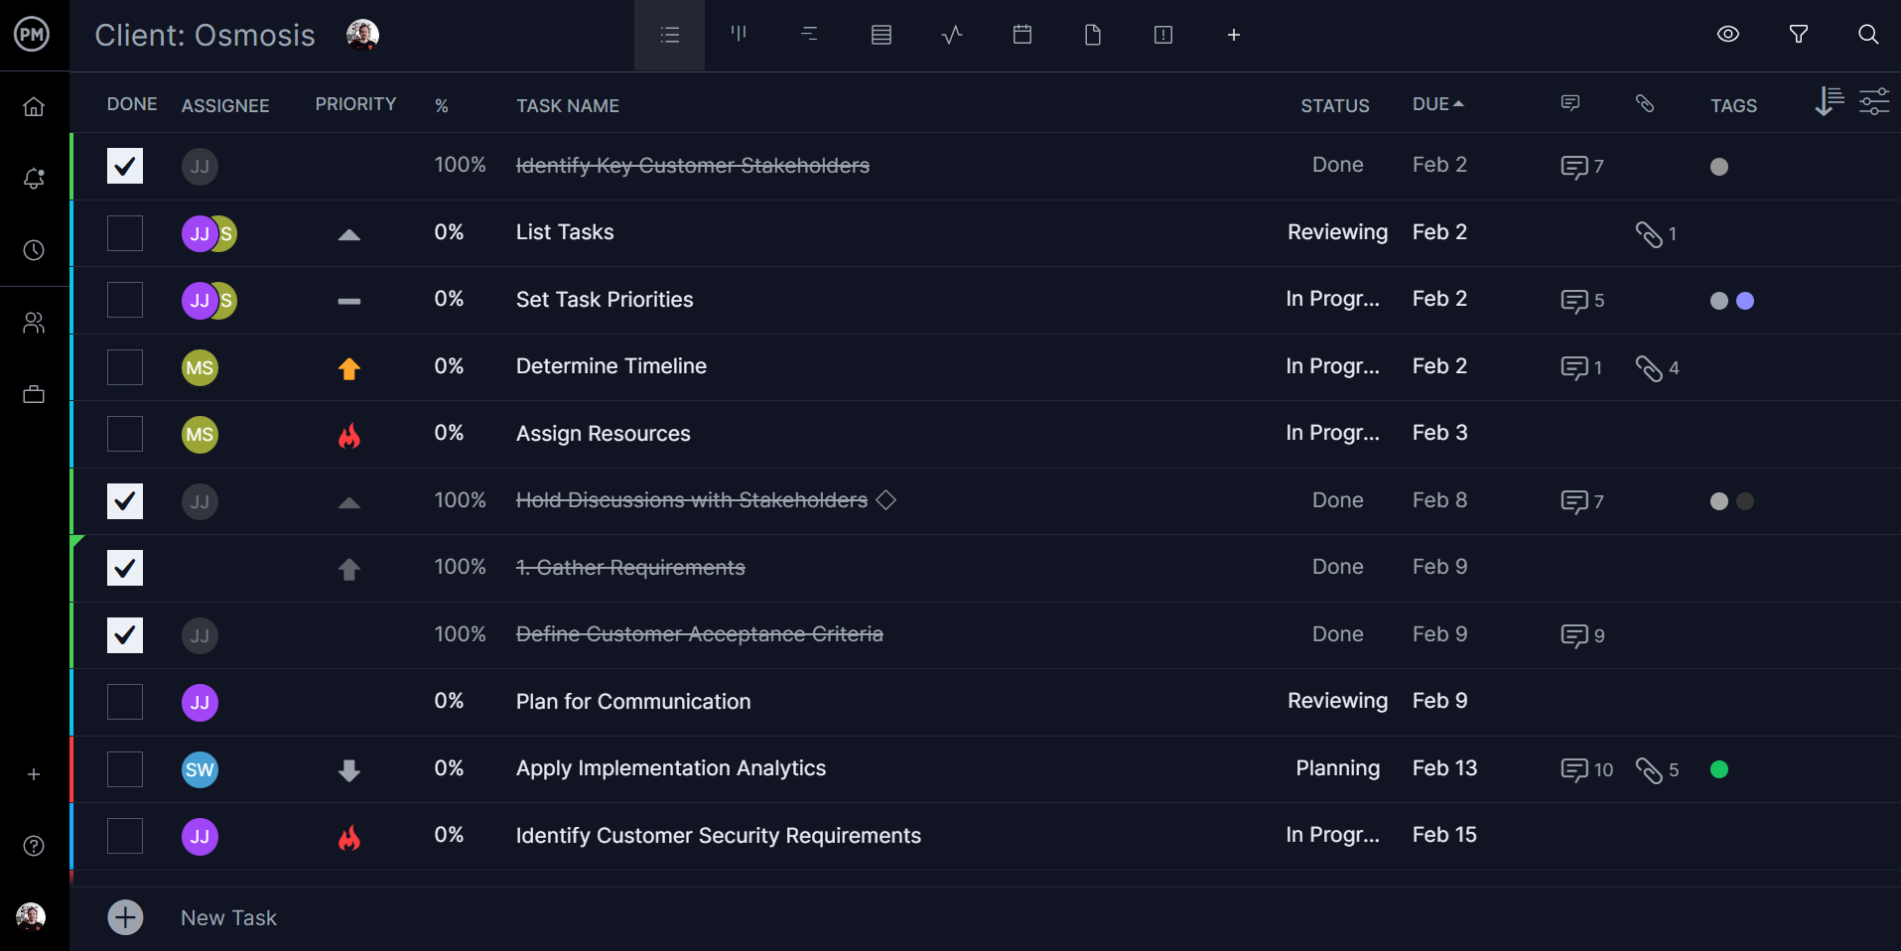Switch to the calendar view tab

point(1021,35)
